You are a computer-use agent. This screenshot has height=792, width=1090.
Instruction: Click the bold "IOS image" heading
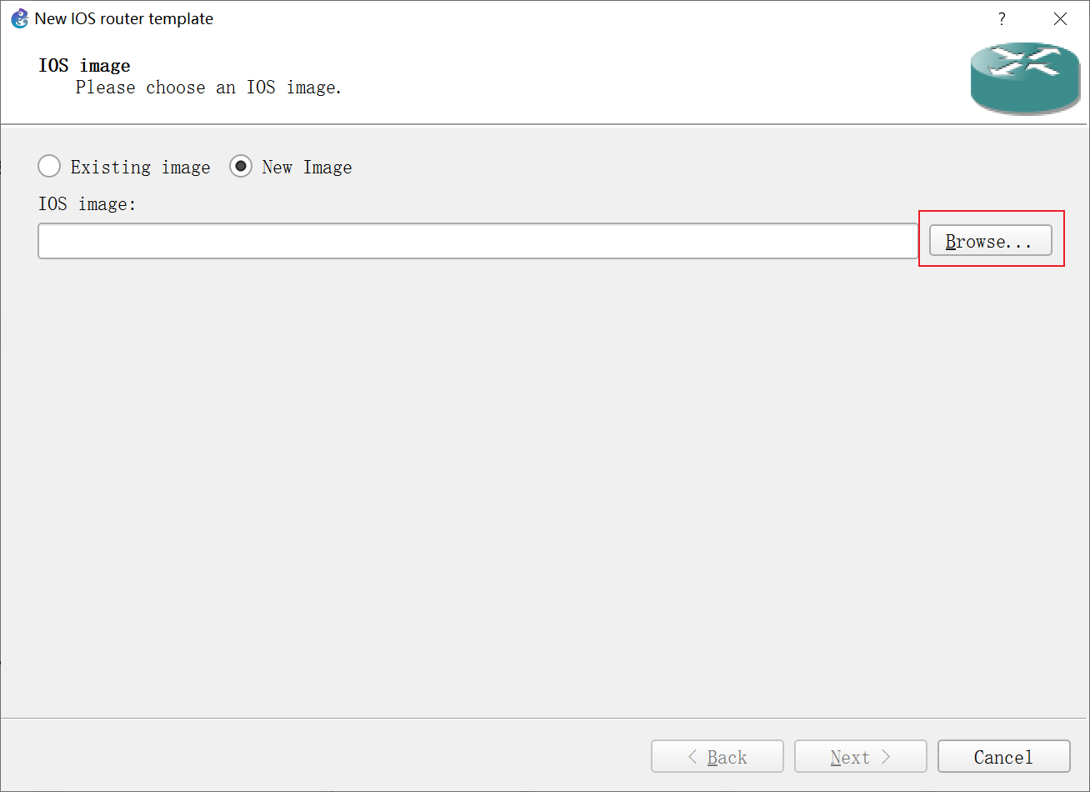tap(84, 66)
